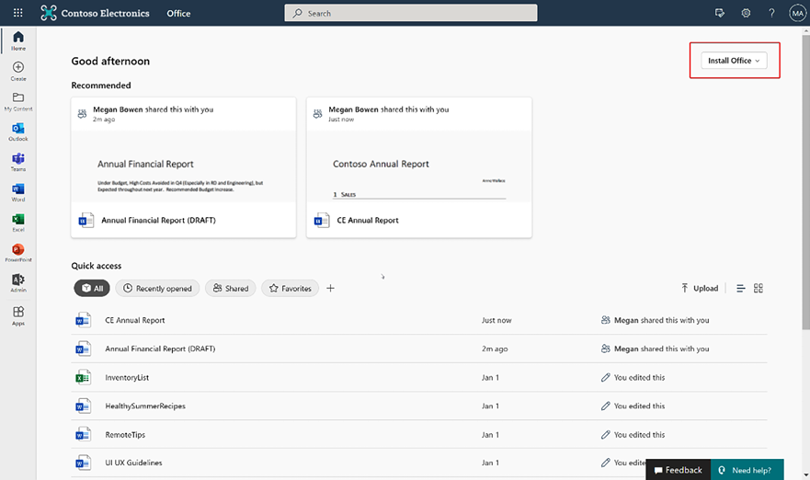Screen dimensions: 810x480
Task: Click Word icon of UI UX Guidelines row
Action: pos(83,463)
